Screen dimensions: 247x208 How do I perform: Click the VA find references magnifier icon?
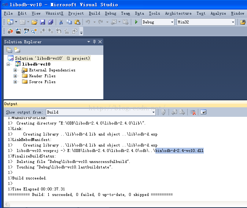pos(34,31)
